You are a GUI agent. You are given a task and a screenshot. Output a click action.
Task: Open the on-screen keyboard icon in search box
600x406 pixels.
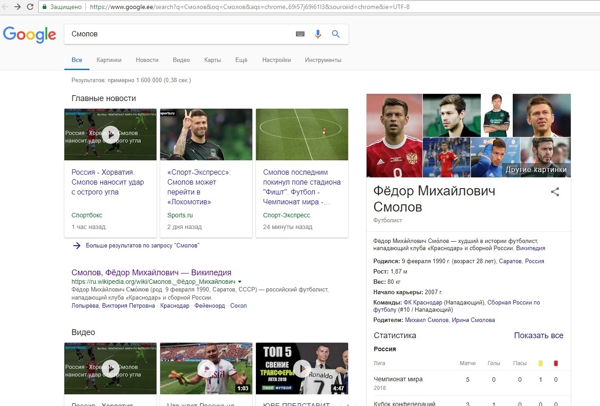tap(300, 34)
